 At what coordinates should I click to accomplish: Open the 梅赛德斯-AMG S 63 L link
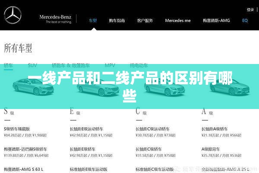click(x=24, y=169)
